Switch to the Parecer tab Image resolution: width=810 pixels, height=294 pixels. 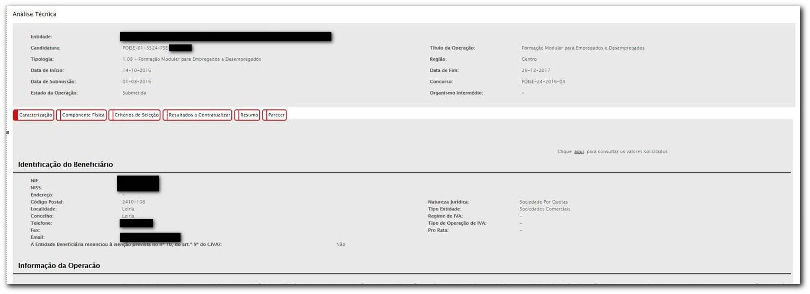pyautogui.click(x=276, y=115)
